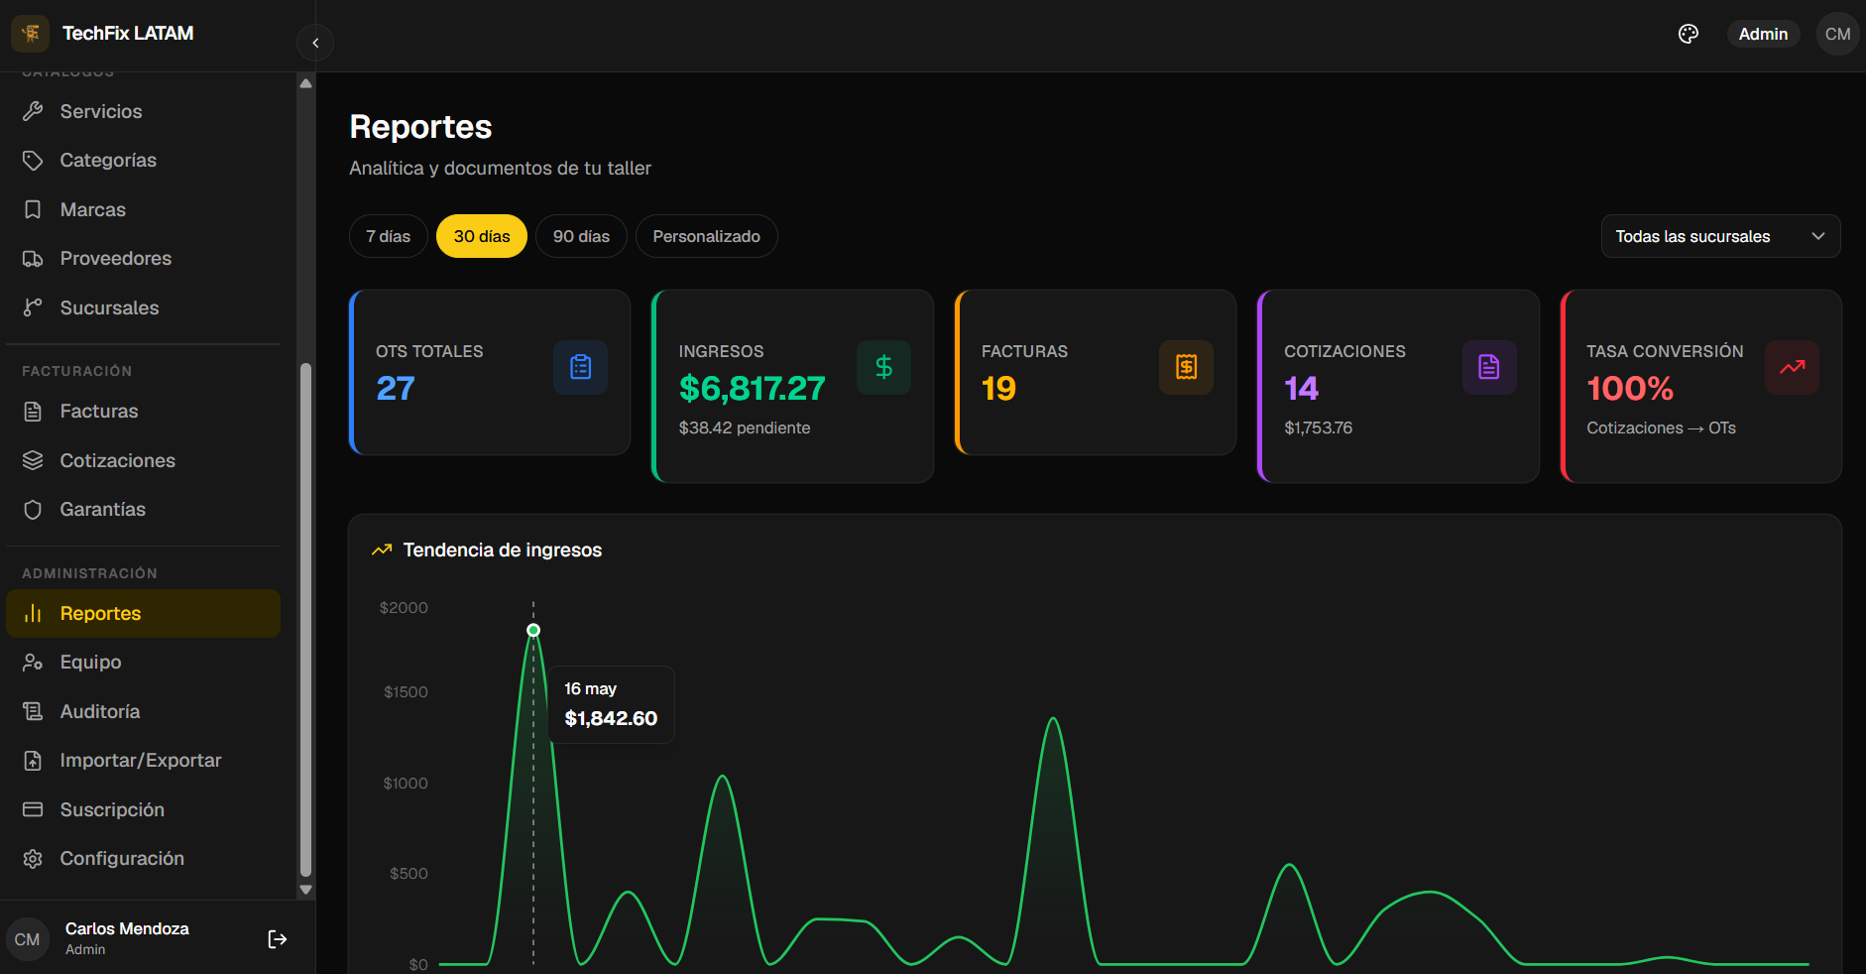Click the OTs Totales clipboard icon

coord(581,367)
